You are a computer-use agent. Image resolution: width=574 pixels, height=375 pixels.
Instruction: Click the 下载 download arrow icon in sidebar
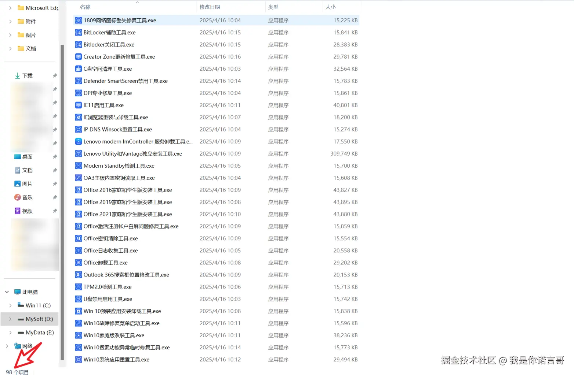pos(17,76)
